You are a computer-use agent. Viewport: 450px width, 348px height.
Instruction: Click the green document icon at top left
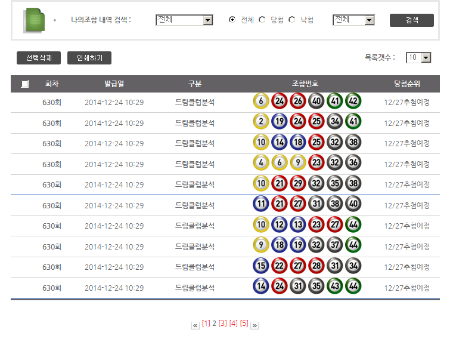[x=35, y=20]
